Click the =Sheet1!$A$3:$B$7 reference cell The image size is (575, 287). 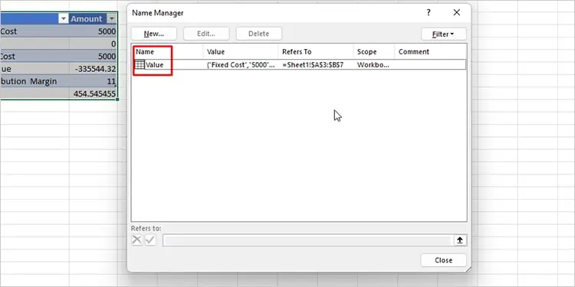313,65
